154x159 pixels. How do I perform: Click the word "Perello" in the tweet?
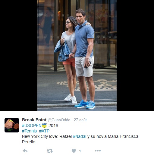[x=29, y=142]
